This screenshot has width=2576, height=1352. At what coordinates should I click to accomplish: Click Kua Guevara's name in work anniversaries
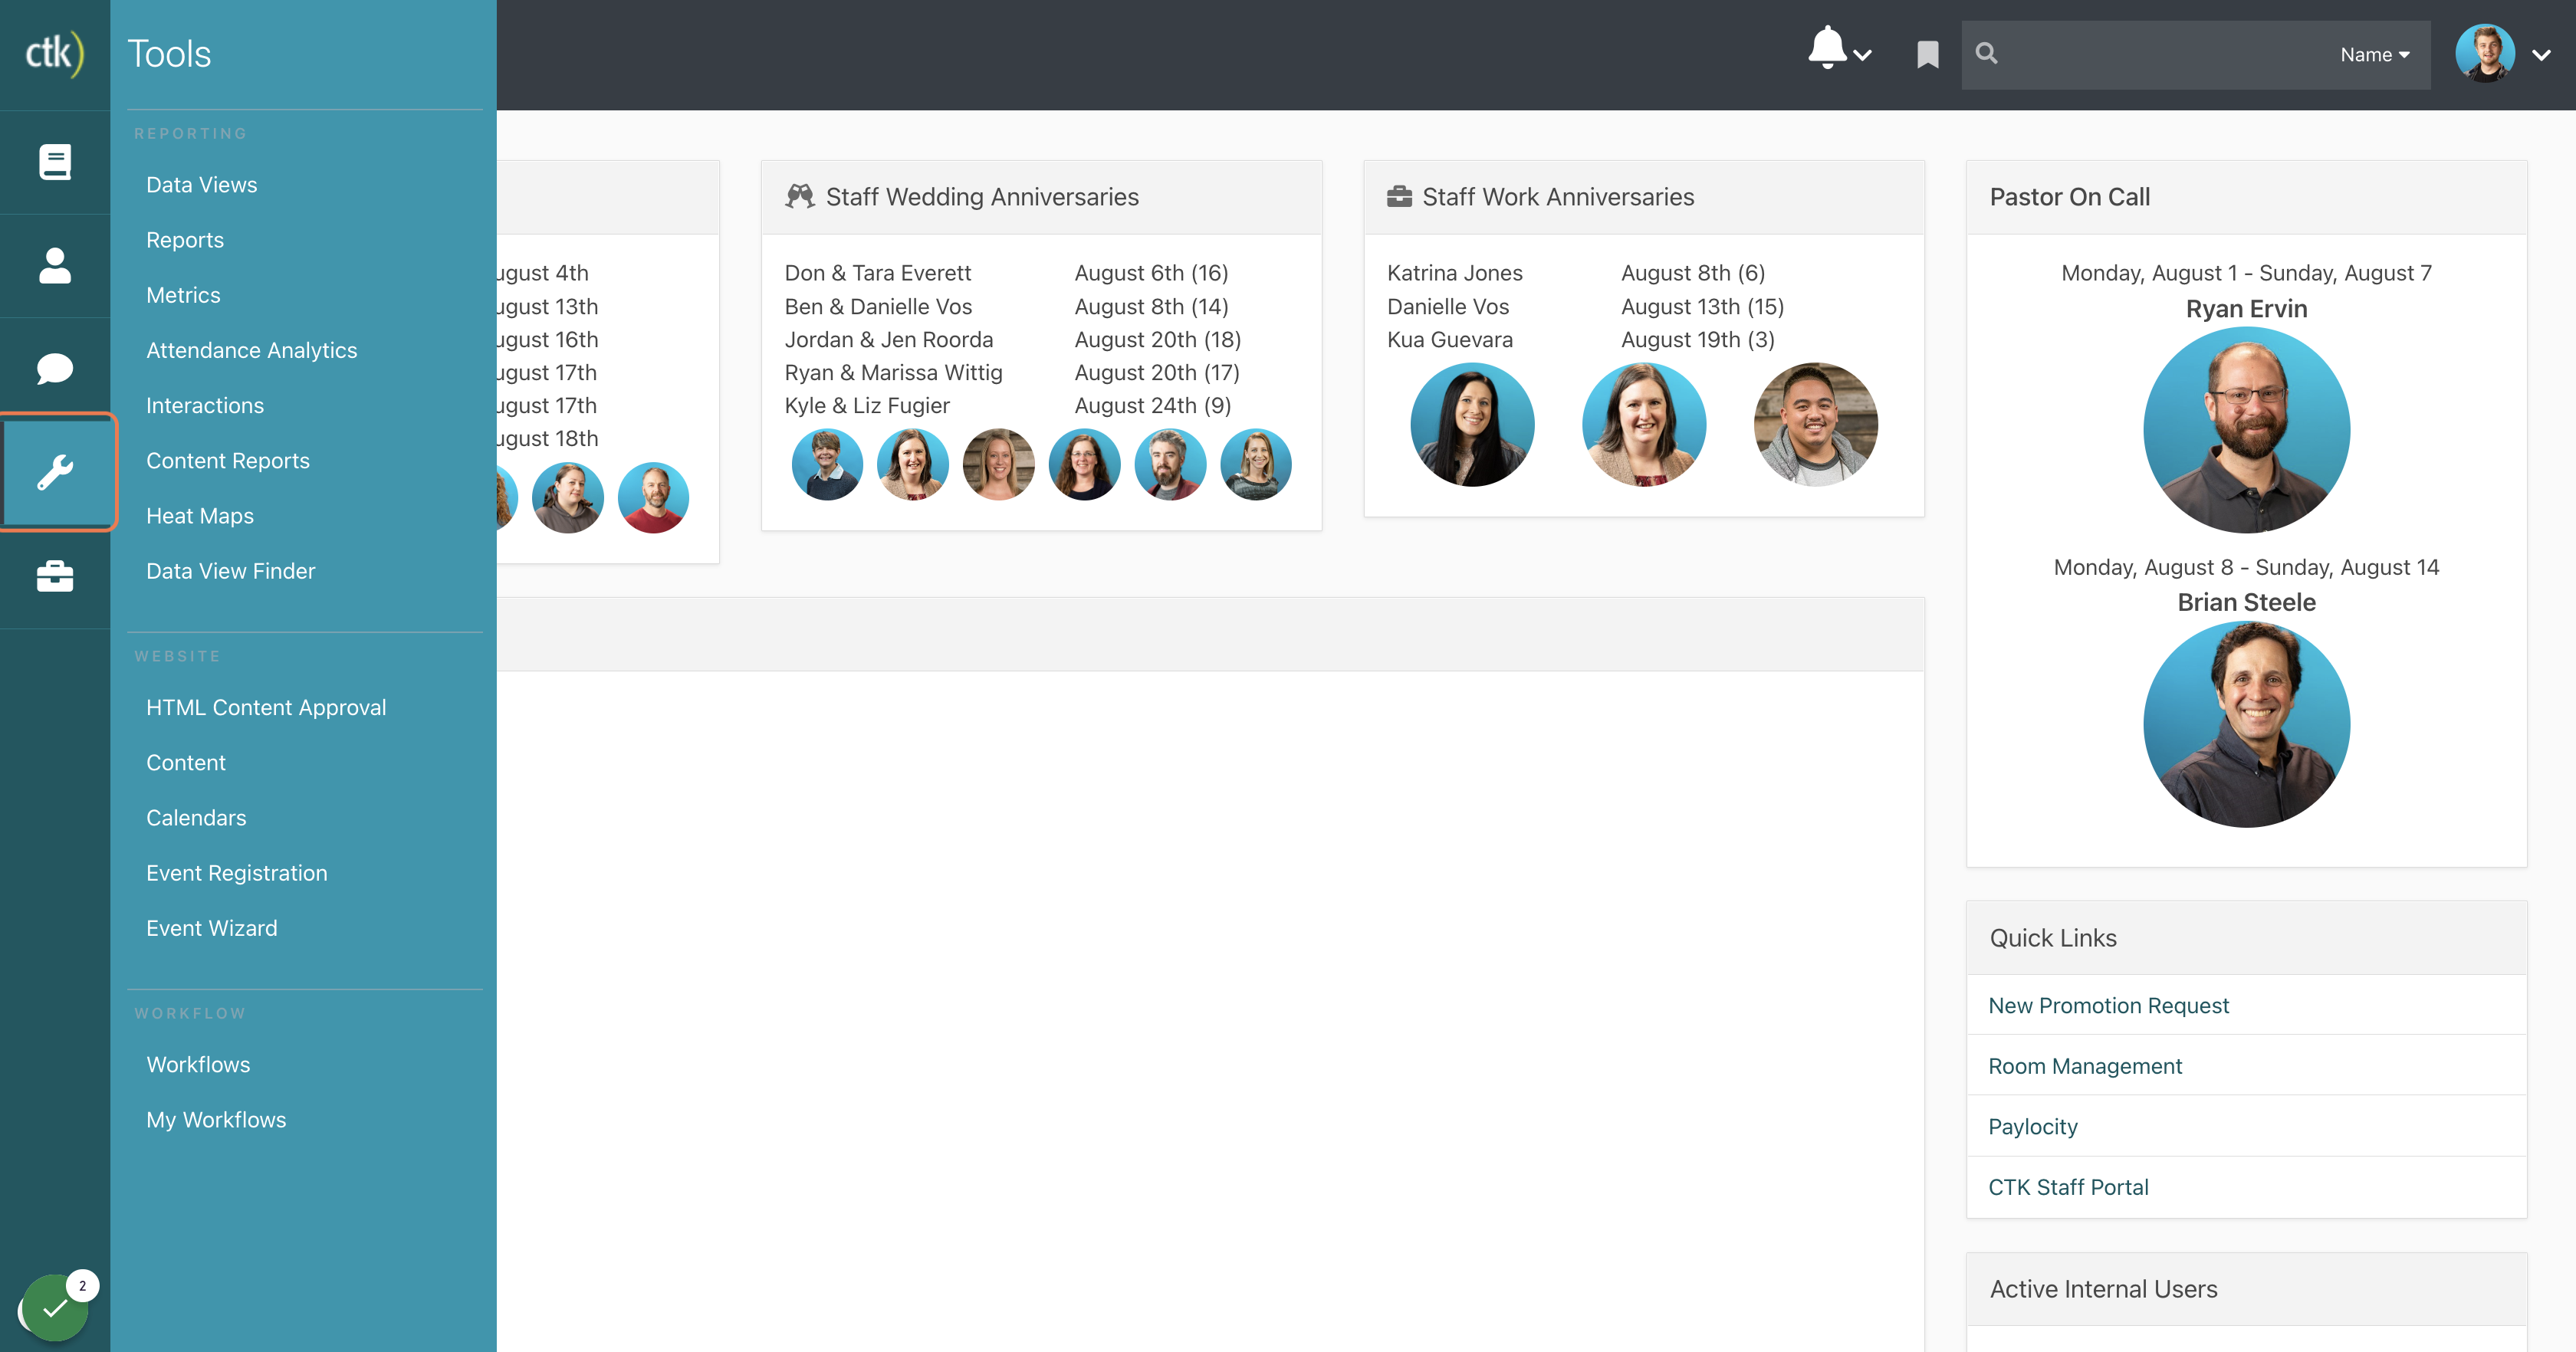point(1449,339)
